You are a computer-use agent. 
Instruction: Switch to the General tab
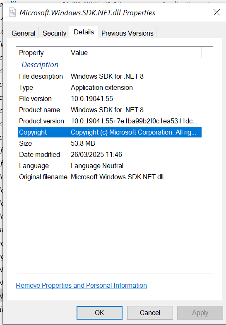23,33
